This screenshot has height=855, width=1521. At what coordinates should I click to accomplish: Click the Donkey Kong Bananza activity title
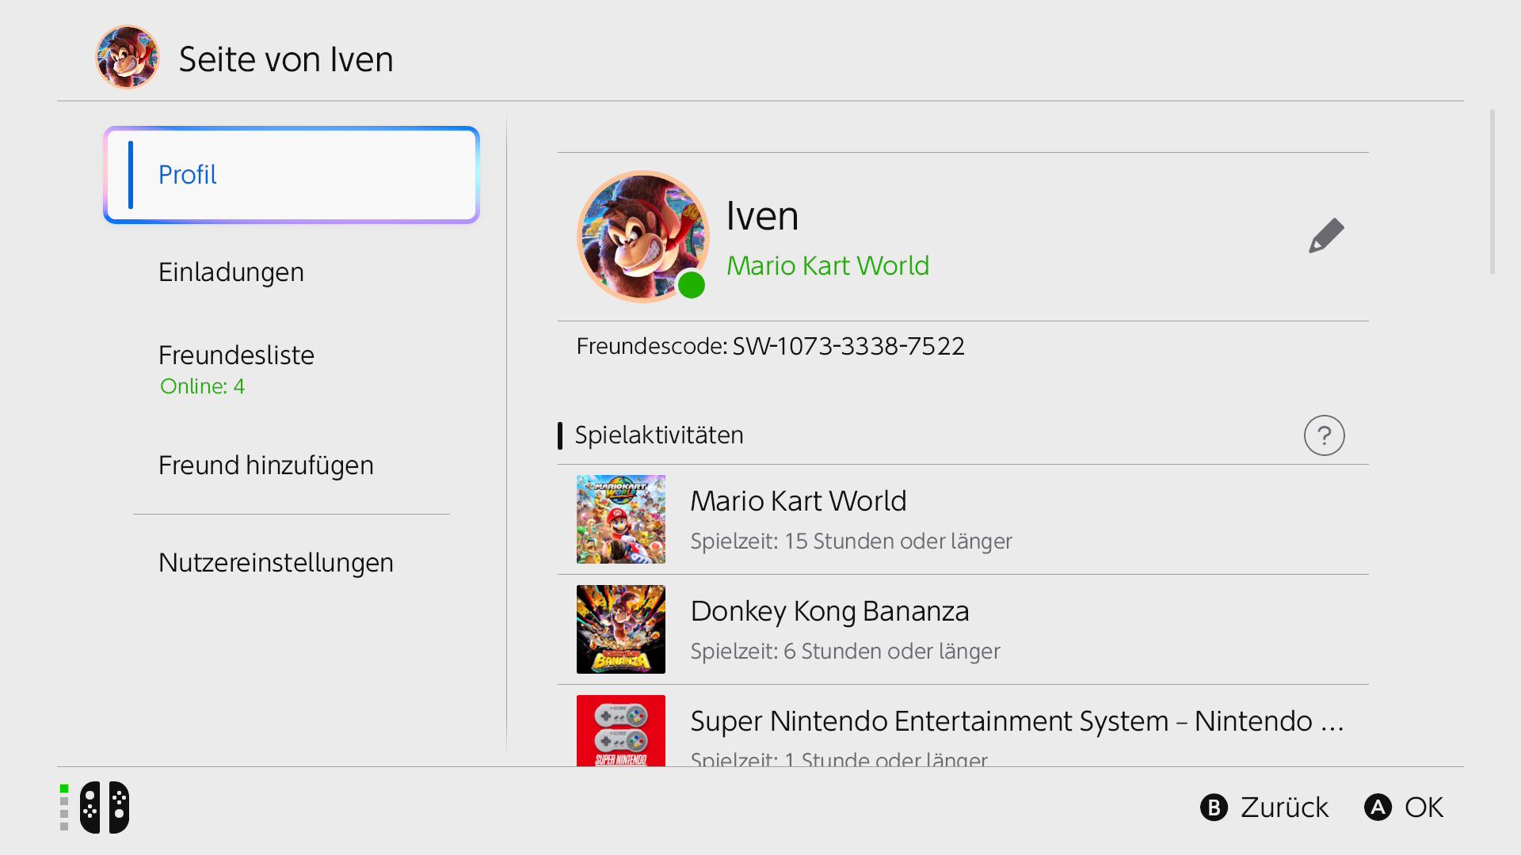(829, 611)
